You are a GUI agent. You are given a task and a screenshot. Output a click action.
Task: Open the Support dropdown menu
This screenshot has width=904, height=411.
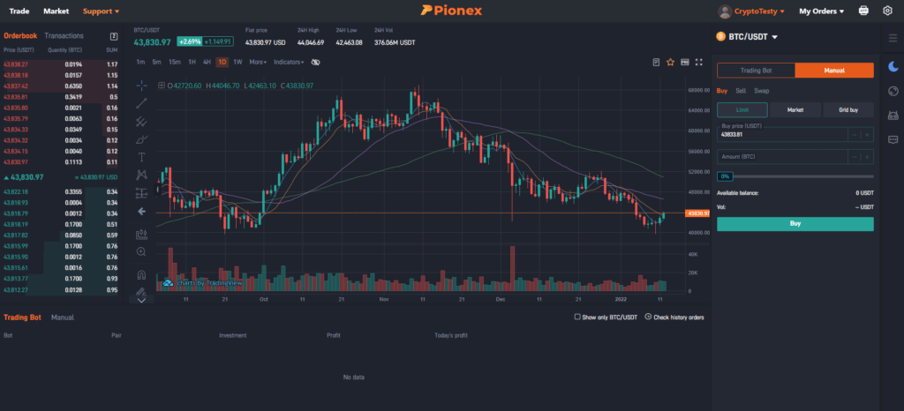[x=101, y=11]
